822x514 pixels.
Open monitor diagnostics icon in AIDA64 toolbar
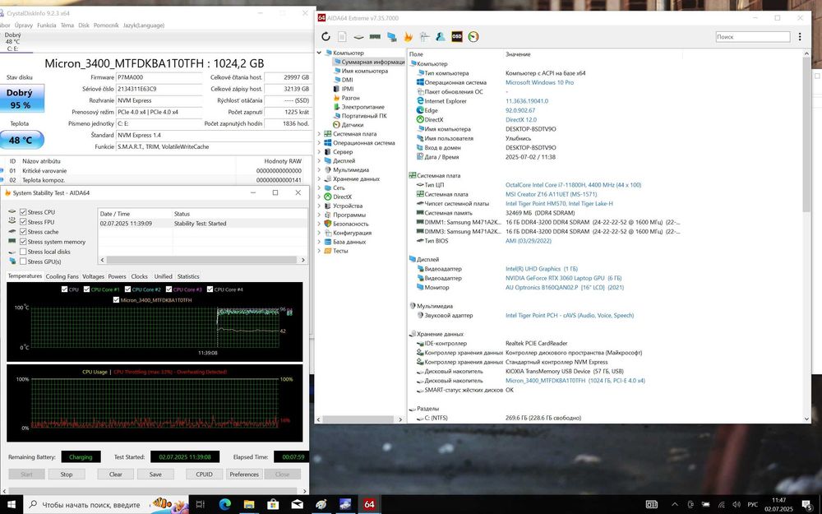(x=391, y=37)
